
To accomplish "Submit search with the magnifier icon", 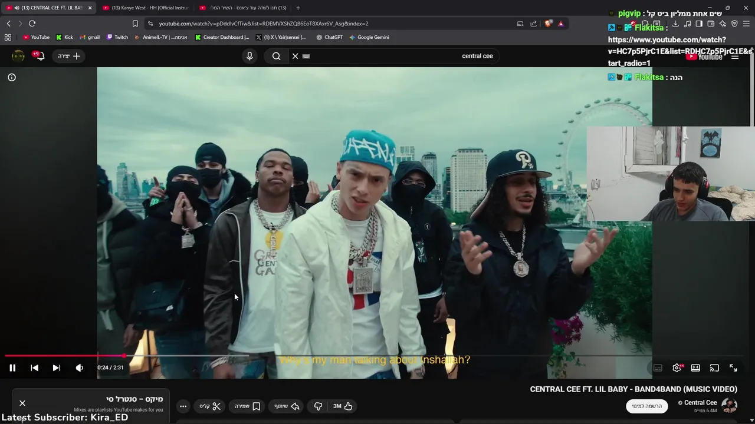I will [276, 56].
